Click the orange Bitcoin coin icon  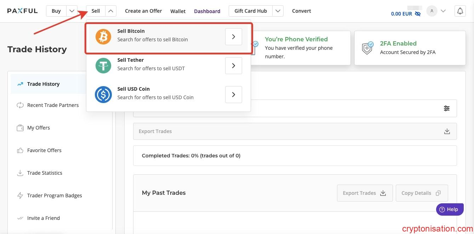(103, 37)
